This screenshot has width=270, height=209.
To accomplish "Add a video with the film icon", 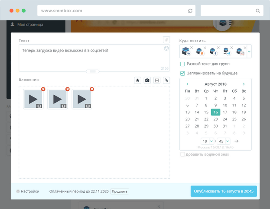I will pos(157,80).
